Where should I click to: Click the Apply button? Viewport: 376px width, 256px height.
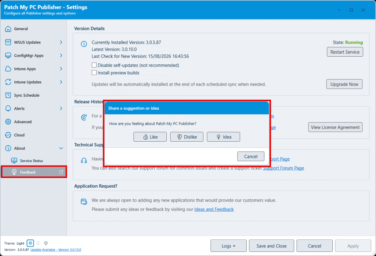pos(353,246)
